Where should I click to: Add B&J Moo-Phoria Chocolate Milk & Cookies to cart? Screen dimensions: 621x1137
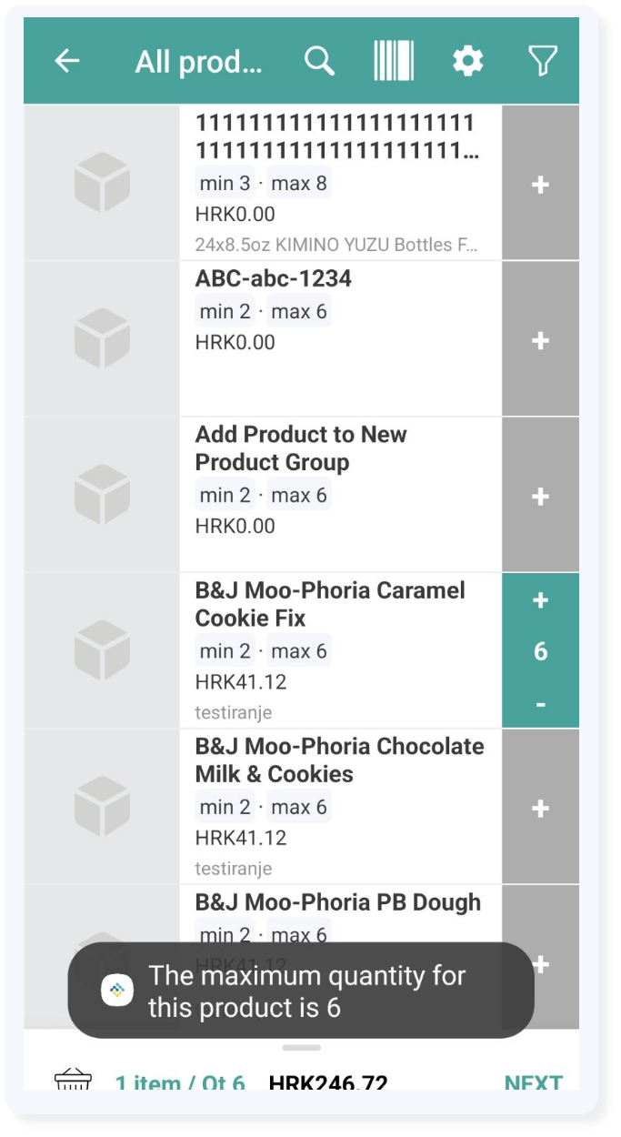pyautogui.click(x=540, y=807)
